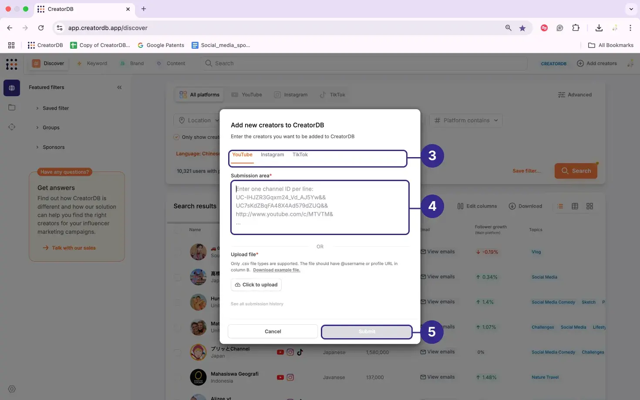Open Add creators in top bar
This screenshot has width=640, height=400.
(x=597, y=64)
